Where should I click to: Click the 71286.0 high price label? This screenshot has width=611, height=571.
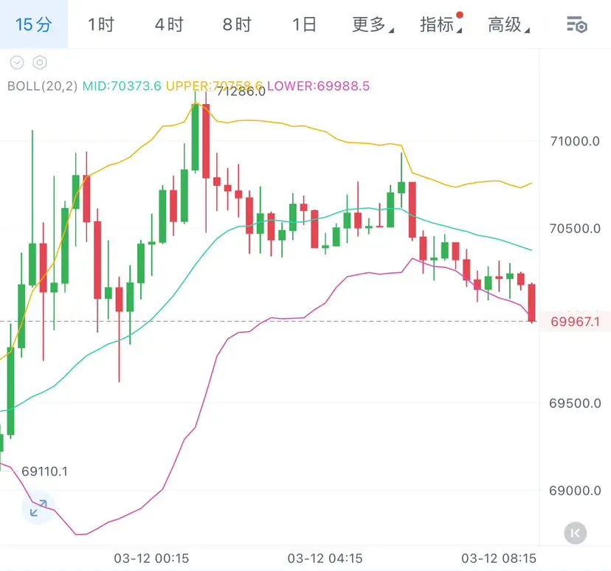click(x=241, y=91)
